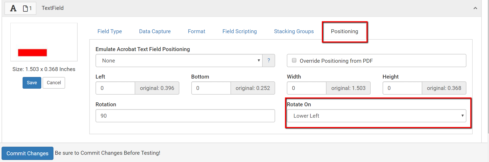Focus the Height input field

(x=402, y=88)
